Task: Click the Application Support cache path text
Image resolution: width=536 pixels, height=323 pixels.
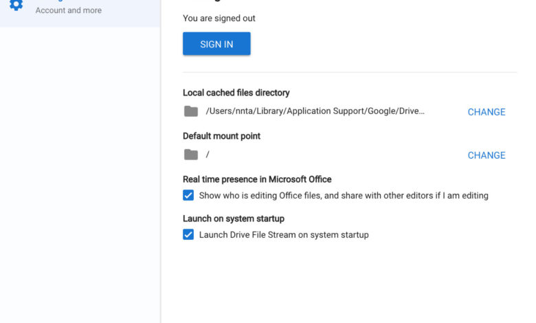Action: coord(315,111)
